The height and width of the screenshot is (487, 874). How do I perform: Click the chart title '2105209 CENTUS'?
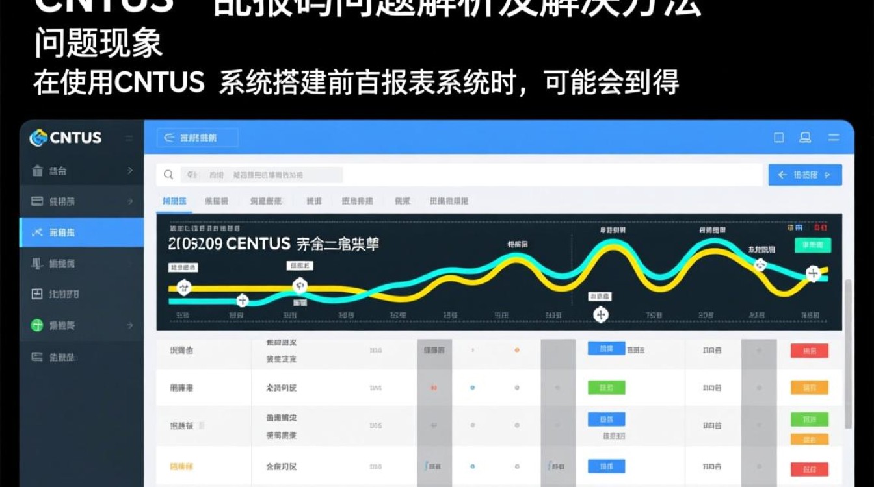coord(229,244)
